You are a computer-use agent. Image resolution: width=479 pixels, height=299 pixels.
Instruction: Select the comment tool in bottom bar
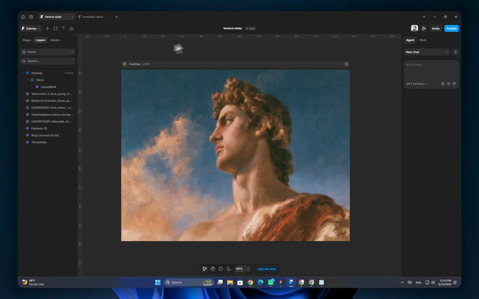pos(221,269)
